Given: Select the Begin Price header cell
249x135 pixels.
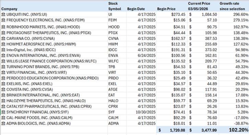Looking at the screenshot, I should pyautogui.click(x=172, y=6).
